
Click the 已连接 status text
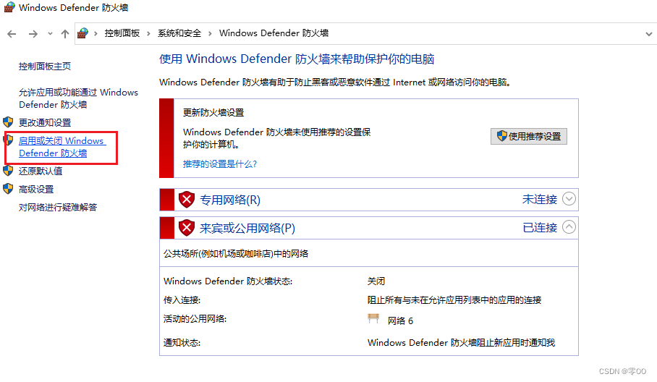coord(540,227)
